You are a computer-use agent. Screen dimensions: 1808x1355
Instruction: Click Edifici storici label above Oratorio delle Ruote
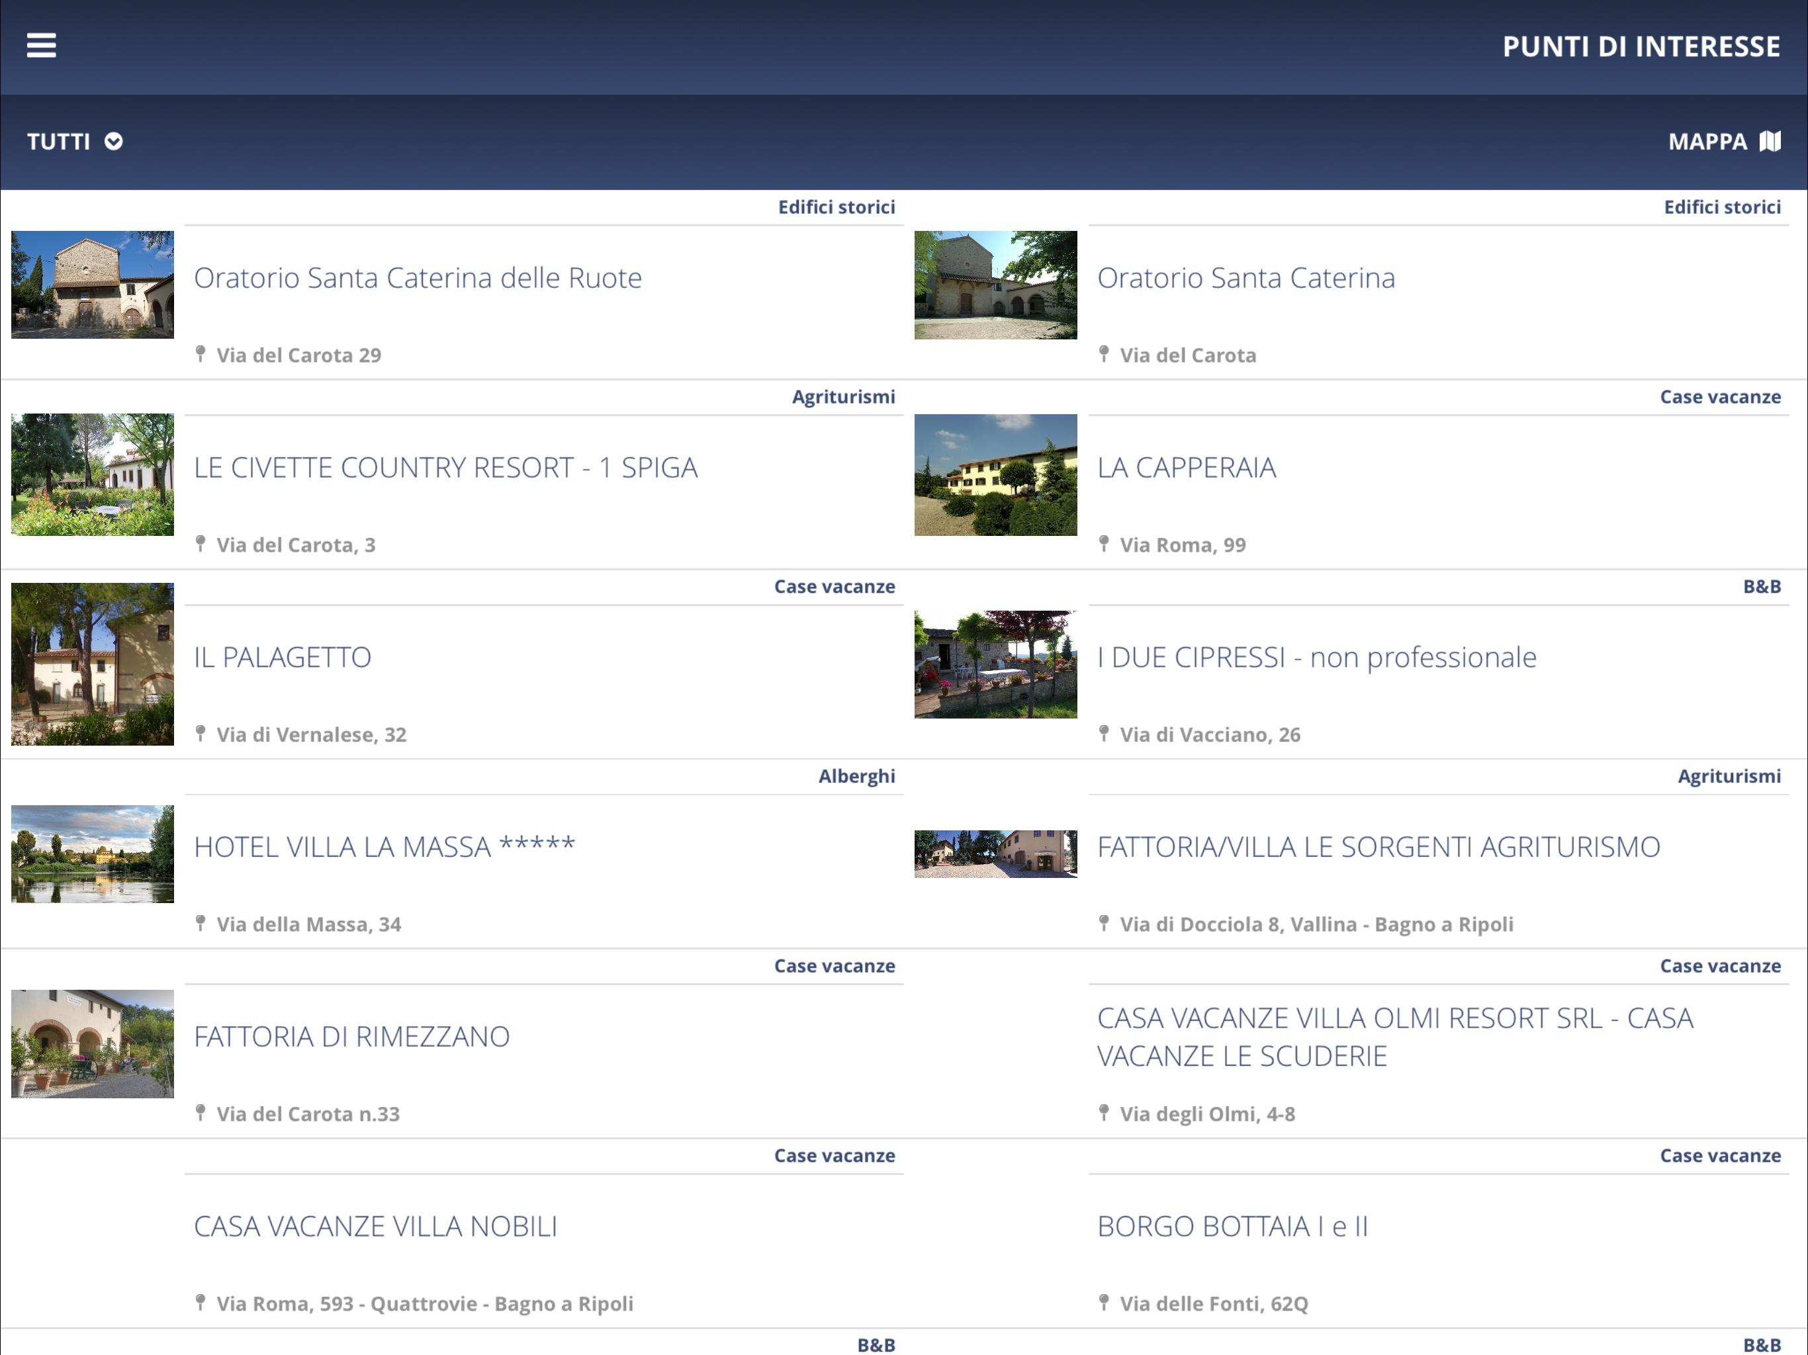click(x=836, y=208)
